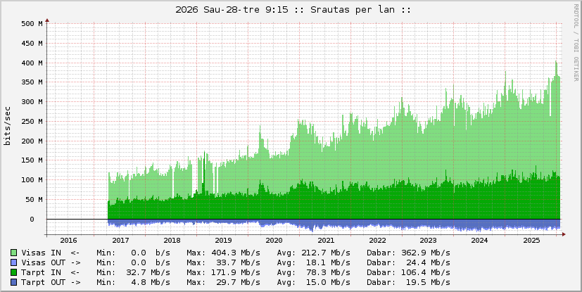Click the dark blue Tarpt OUT legend swatch
Screen dimensions: 582x292
14,282
